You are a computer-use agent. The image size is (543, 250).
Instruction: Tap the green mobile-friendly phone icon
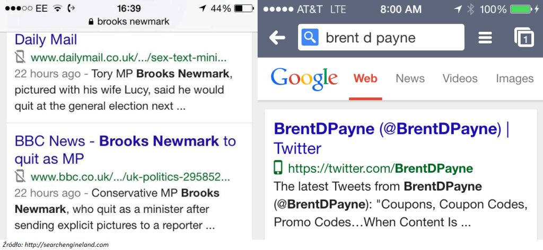[x=278, y=168]
